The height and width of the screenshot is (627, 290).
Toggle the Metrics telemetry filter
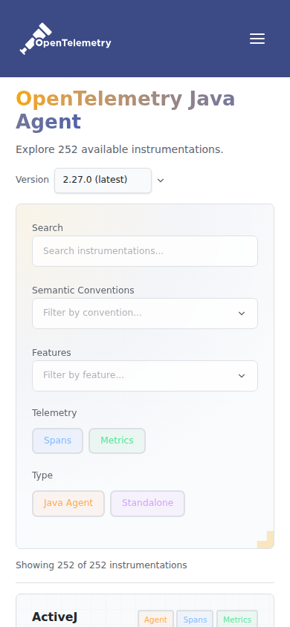[117, 441]
